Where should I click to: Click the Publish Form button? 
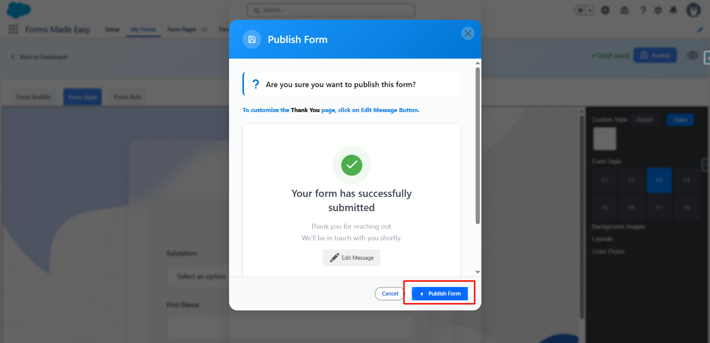coord(439,293)
